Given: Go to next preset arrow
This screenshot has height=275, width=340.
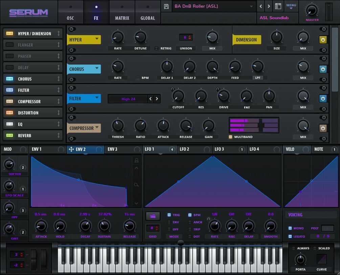Looking at the screenshot, I should click(x=269, y=6).
